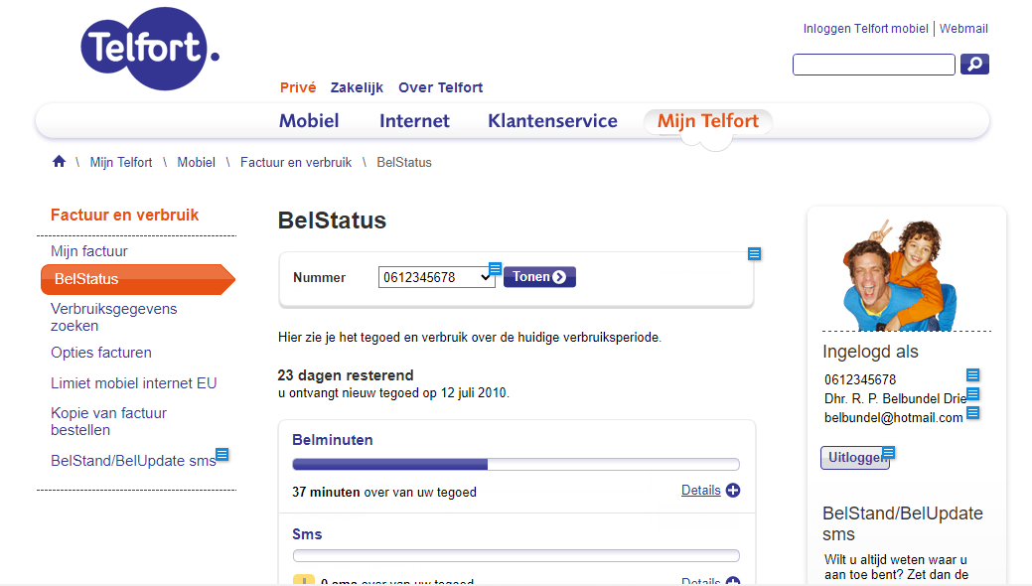1032x586 pixels.
Task: Open the Mobiel main navigation tab
Action: click(x=309, y=121)
